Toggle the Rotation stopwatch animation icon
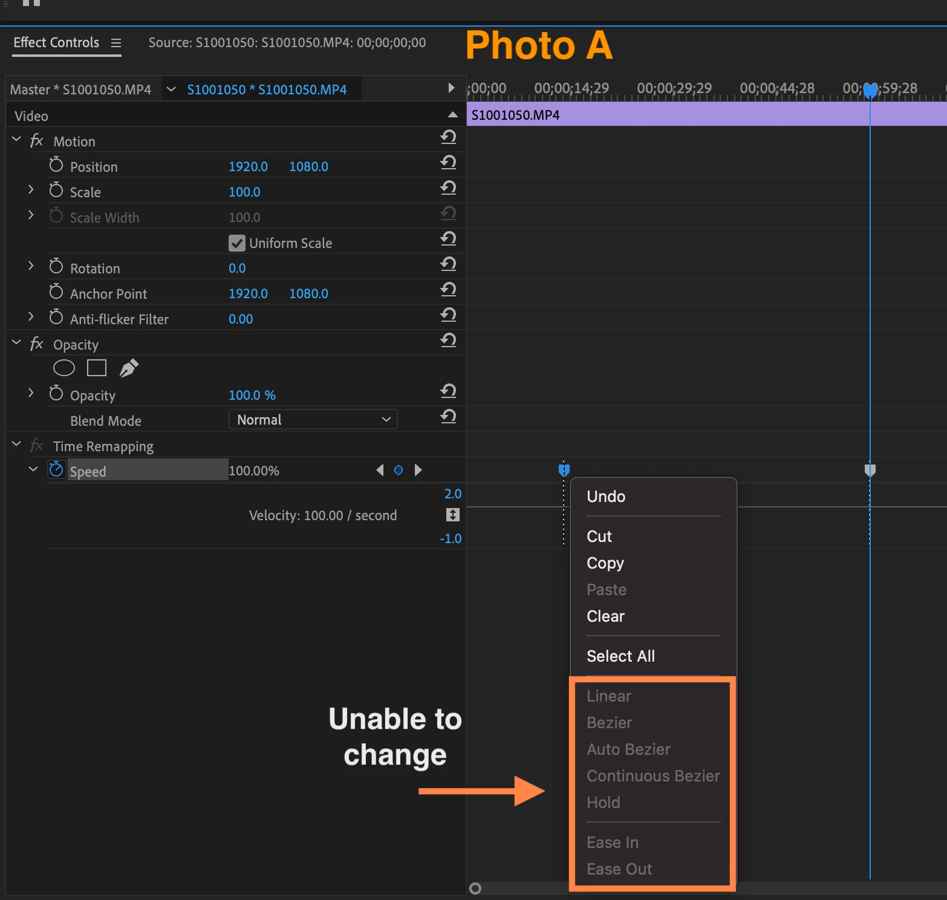Image resolution: width=947 pixels, height=900 pixels. click(x=56, y=266)
